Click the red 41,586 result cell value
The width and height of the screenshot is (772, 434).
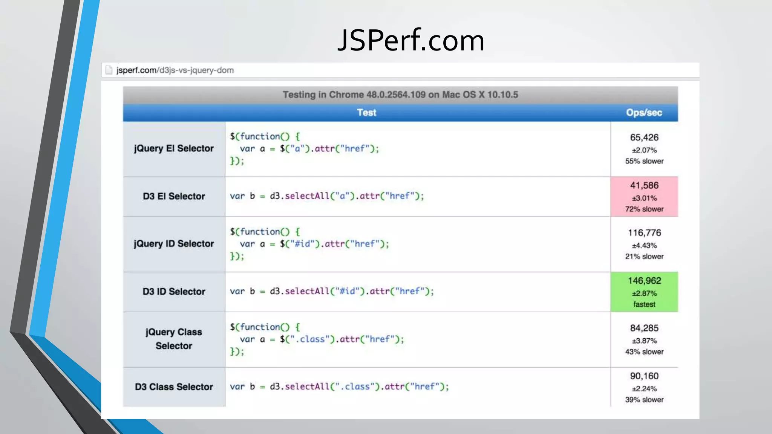click(644, 185)
